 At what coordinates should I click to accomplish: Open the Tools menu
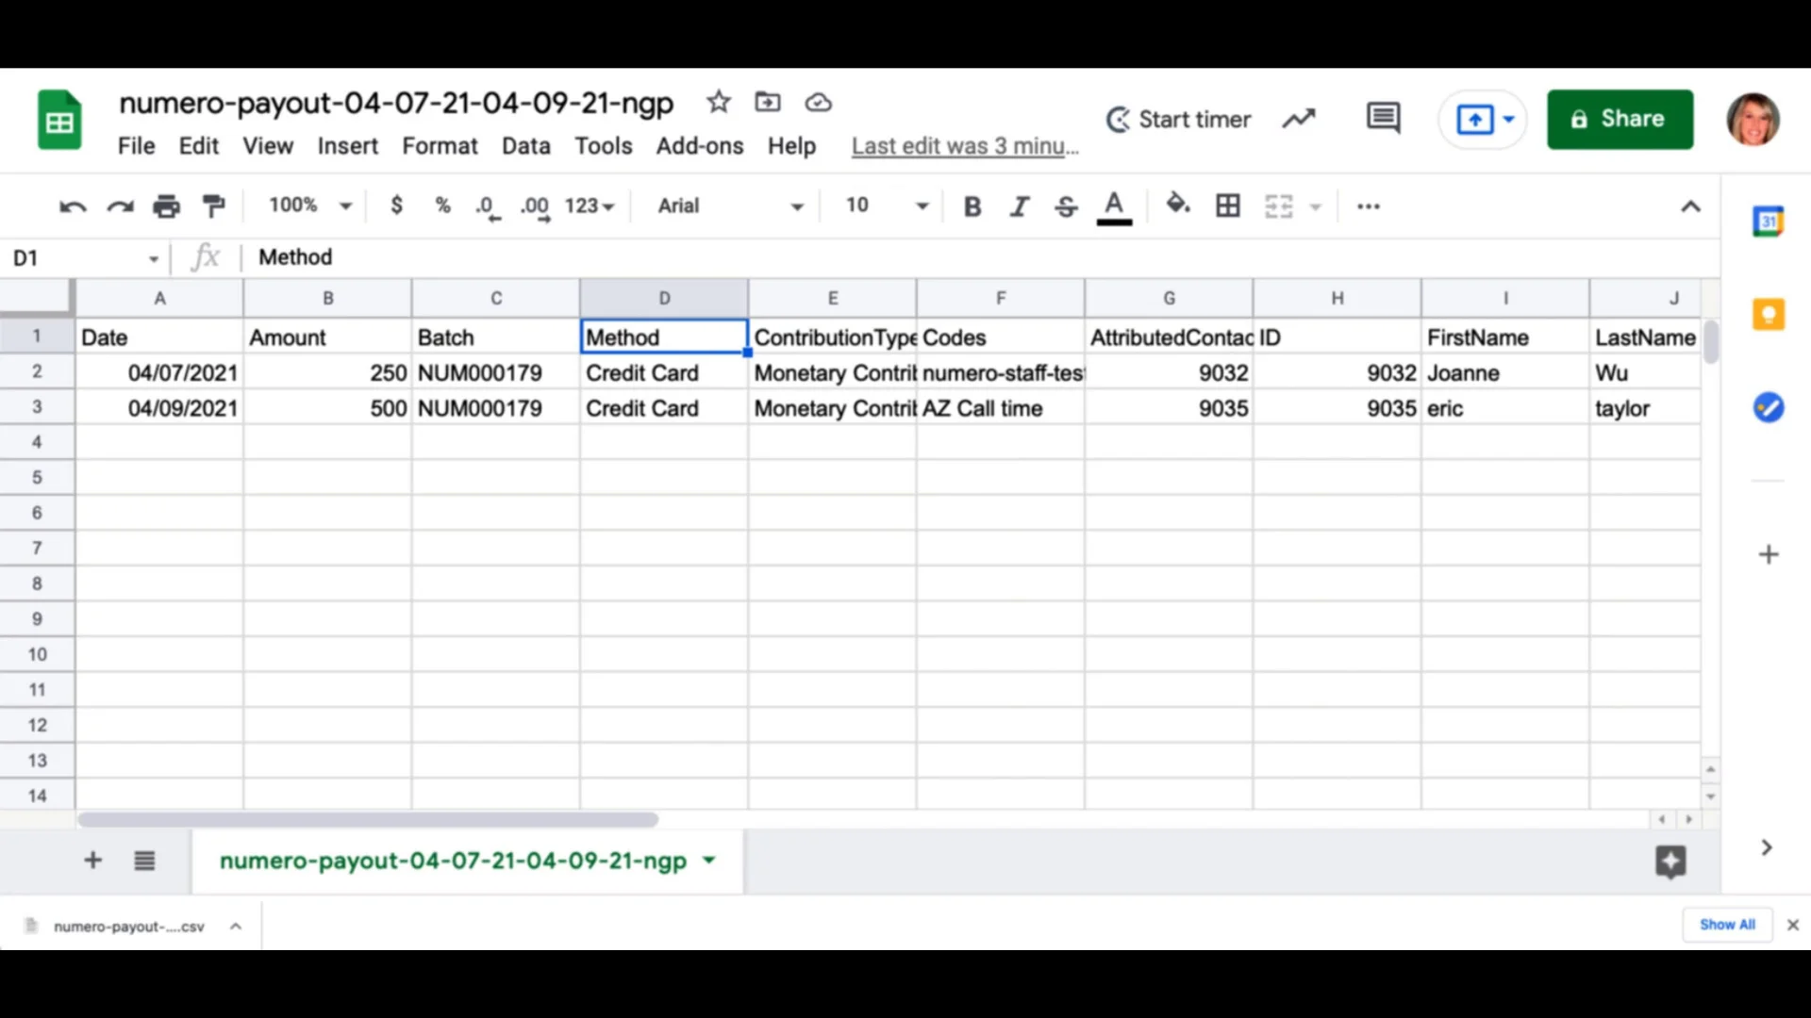coord(604,146)
